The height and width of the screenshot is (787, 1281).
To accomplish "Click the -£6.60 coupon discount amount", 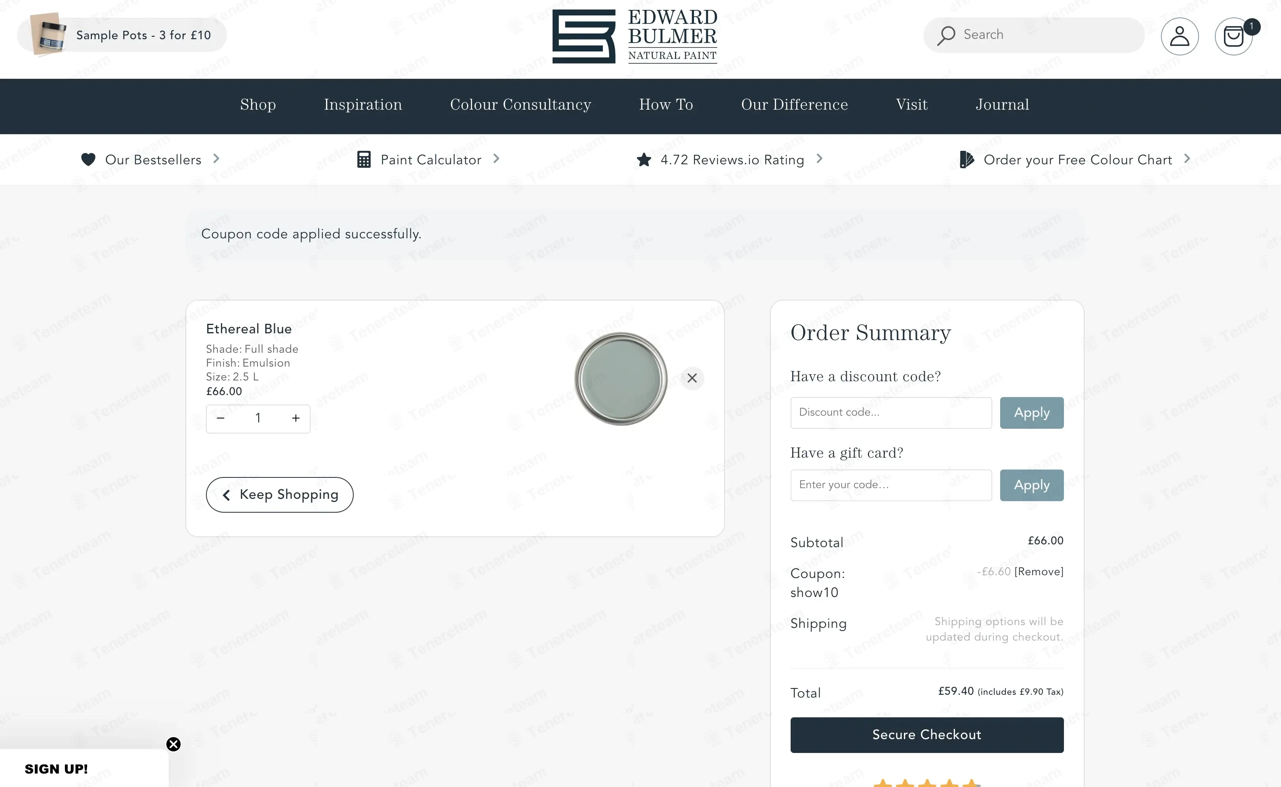I will point(994,572).
